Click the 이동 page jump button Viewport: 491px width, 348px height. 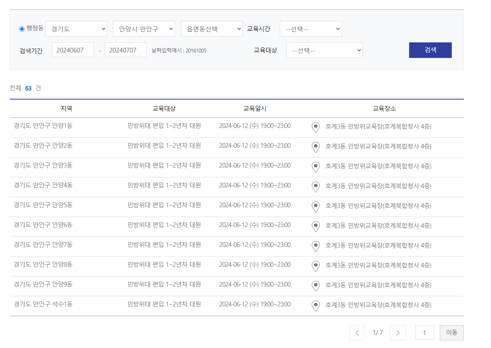click(x=452, y=333)
